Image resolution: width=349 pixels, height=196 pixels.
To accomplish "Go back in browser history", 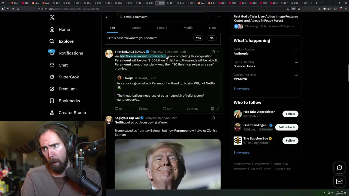I will [x=8, y=9].
